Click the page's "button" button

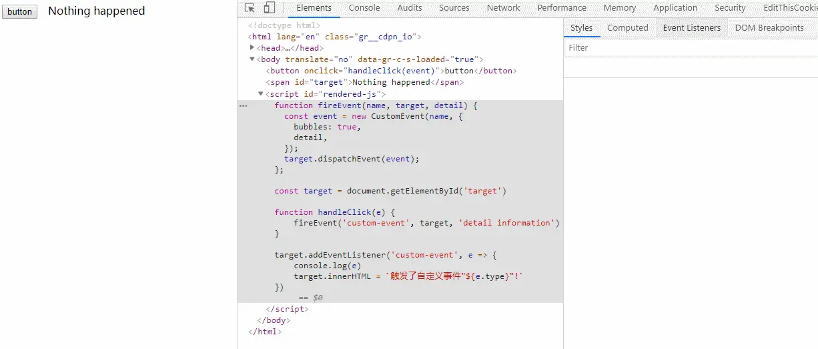click(20, 11)
